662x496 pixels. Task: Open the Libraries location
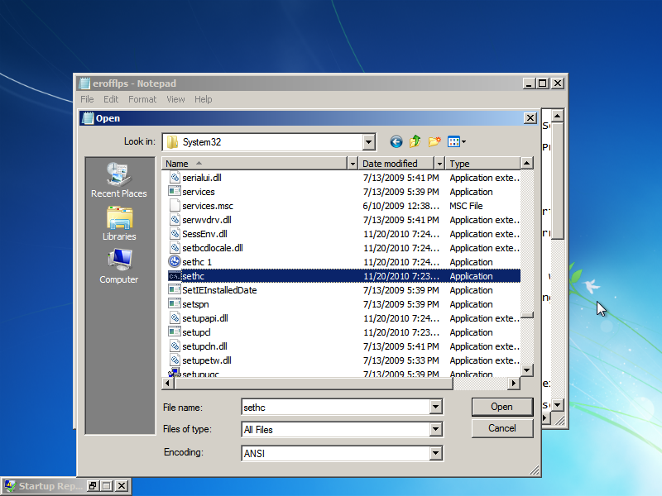119,223
